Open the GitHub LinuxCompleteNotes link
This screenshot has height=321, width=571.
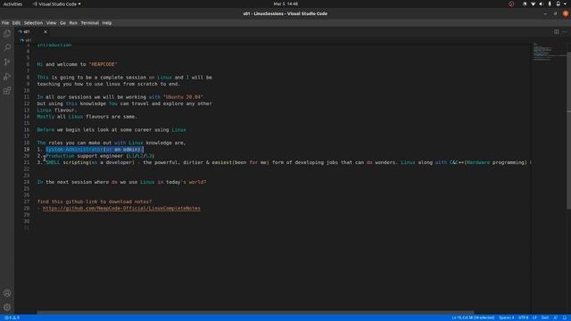click(x=121, y=208)
